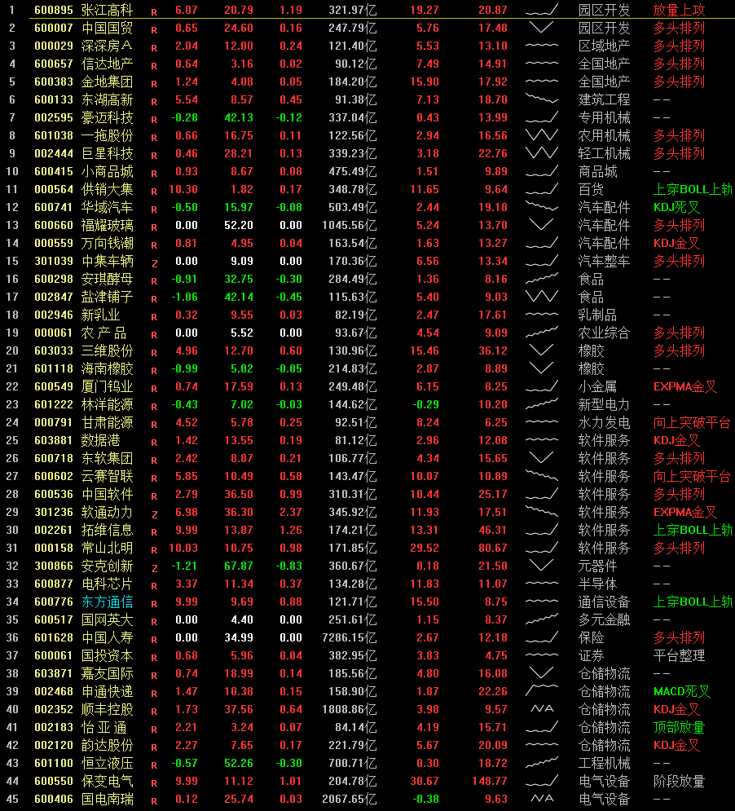735x811 pixels.
Task: Click the trend sparkline for 一拖股份
Action: (x=542, y=135)
